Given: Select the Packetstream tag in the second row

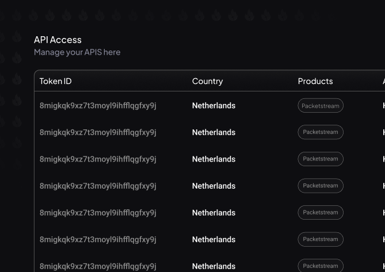Looking at the screenshot, I should tap(321, 132).
